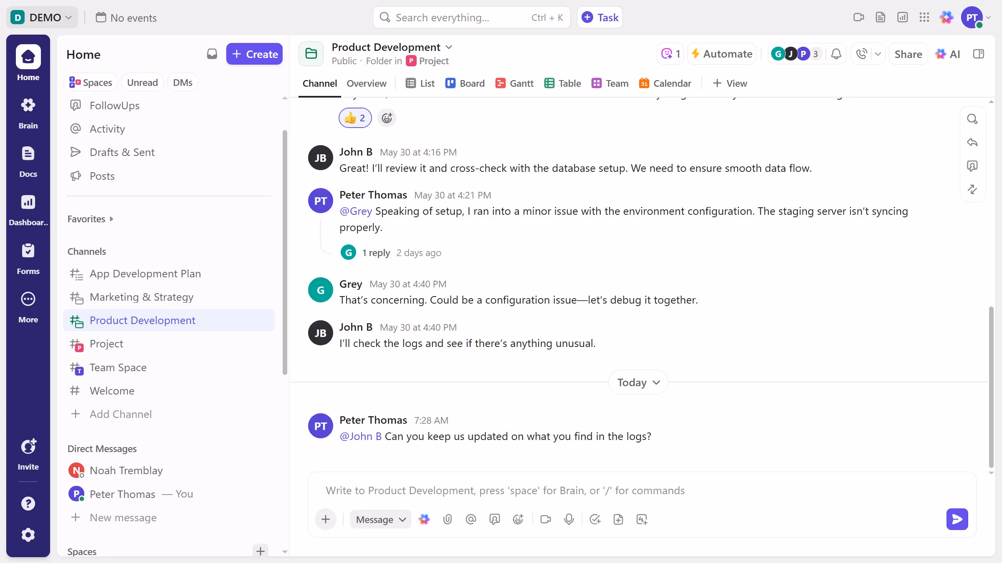Image resolution: width=1002 pixels, height=563 pixels.
Task: Toggle the Unread filter chip
Action: point(142,82)
